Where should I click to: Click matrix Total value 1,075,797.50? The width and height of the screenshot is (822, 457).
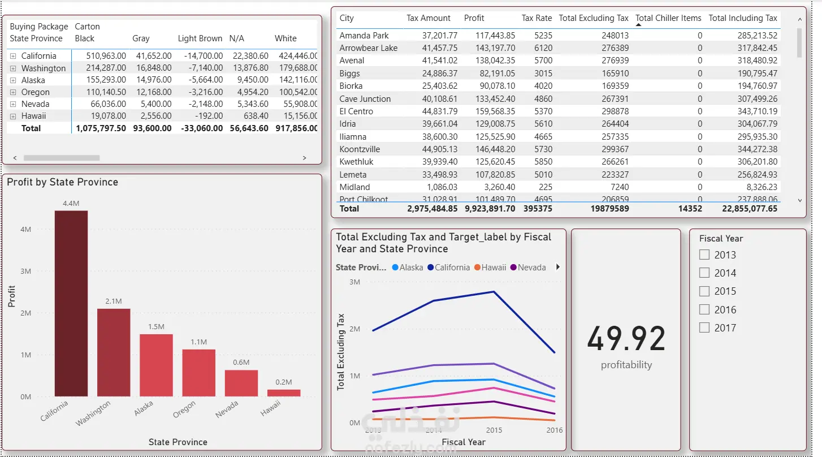click(x=101, y=128)
